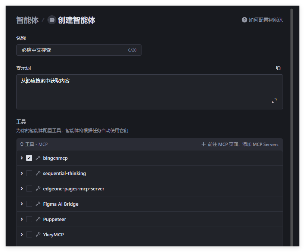Click the robot icon beside 创建智能体

click(x=52, y=20)
